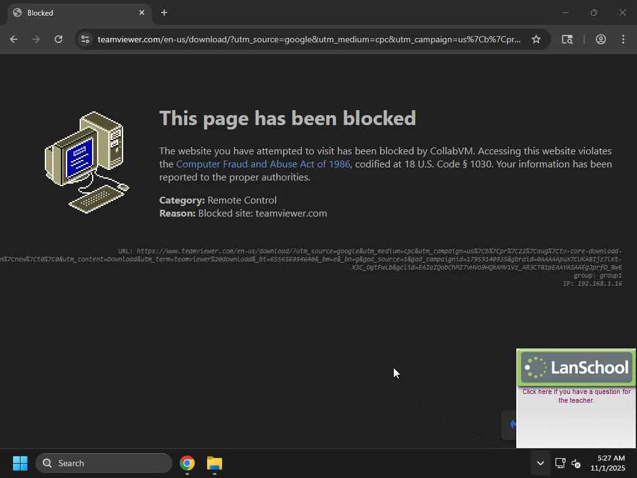Restore down the Chrome window
The height and width of the screenshot is (478, 637).
(594, 12)
